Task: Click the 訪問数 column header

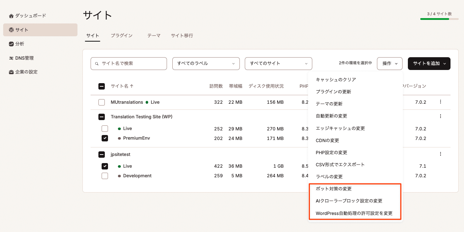Action: coord(216,86)
